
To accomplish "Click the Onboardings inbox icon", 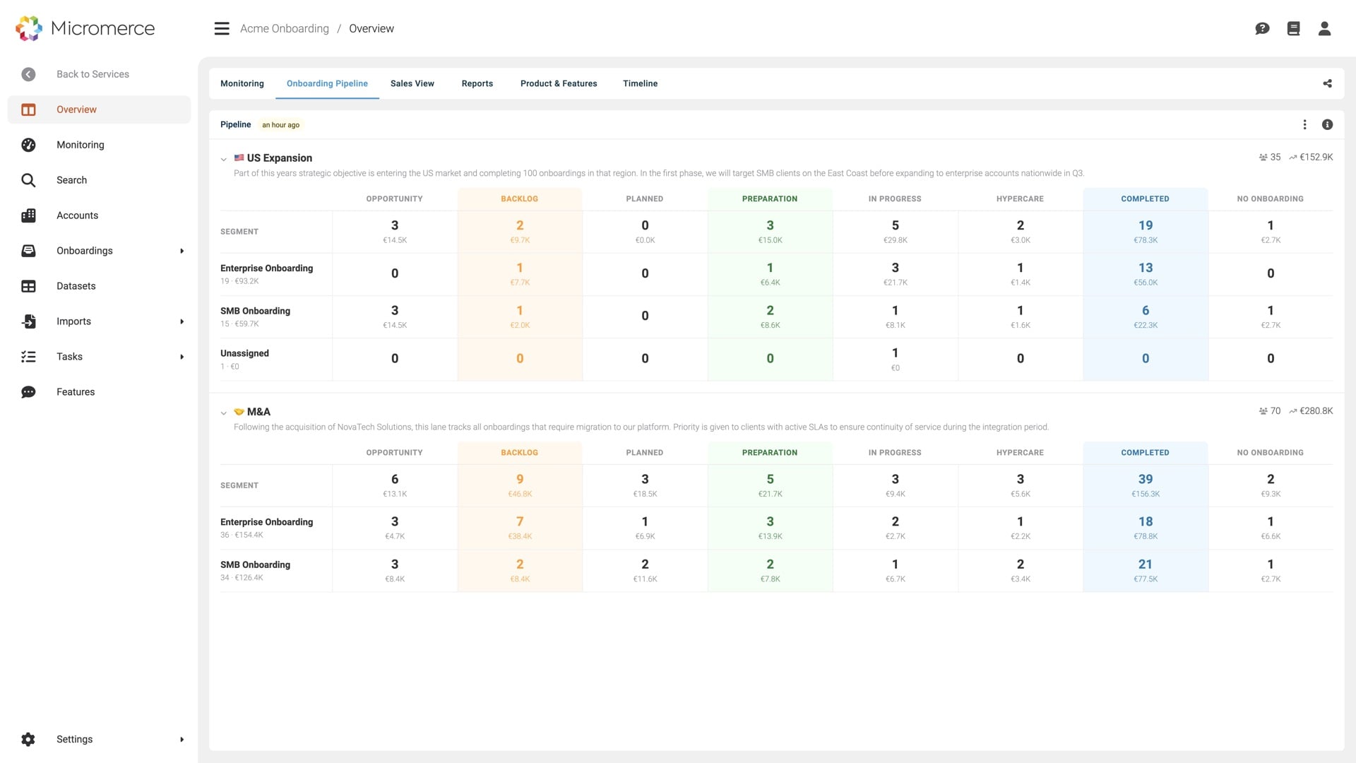I will [x=28, y=251].
